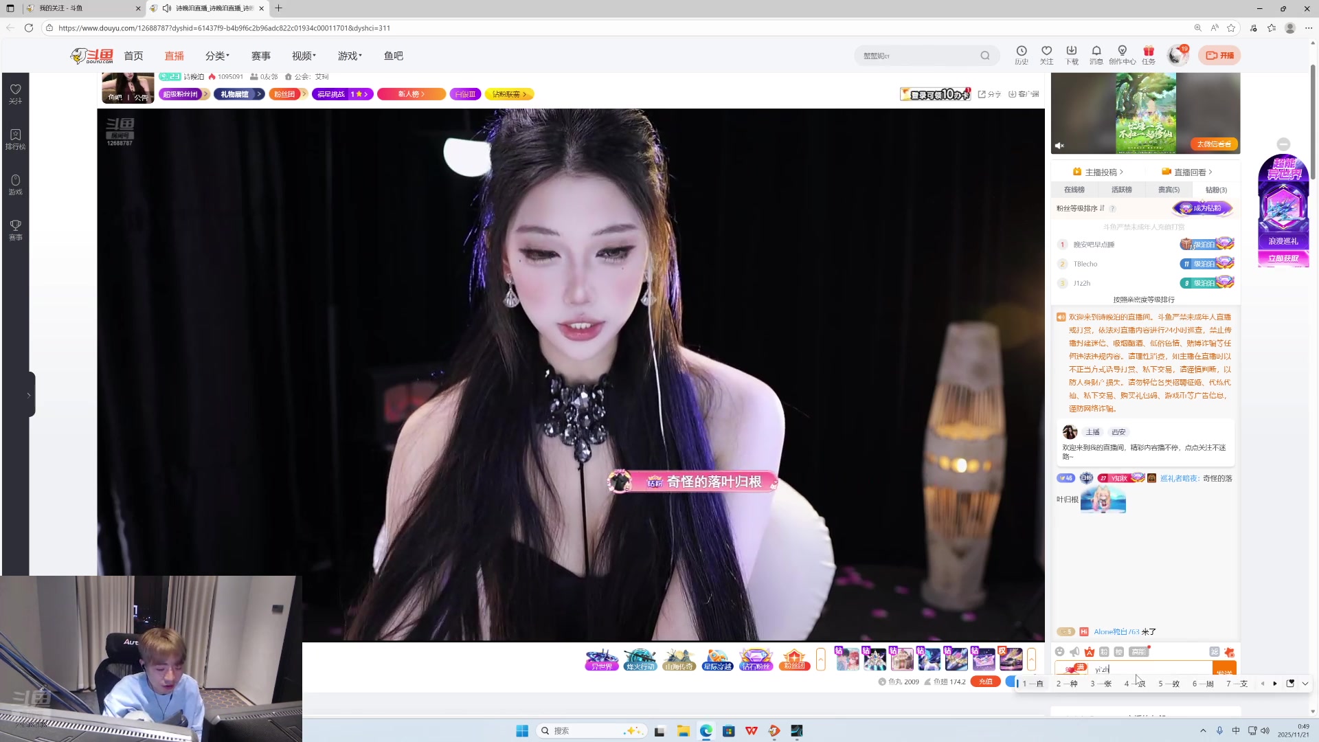Click the 钻石粉丝 gift icon
Screen dimensions: 1319x742
[x=755, y=659]
